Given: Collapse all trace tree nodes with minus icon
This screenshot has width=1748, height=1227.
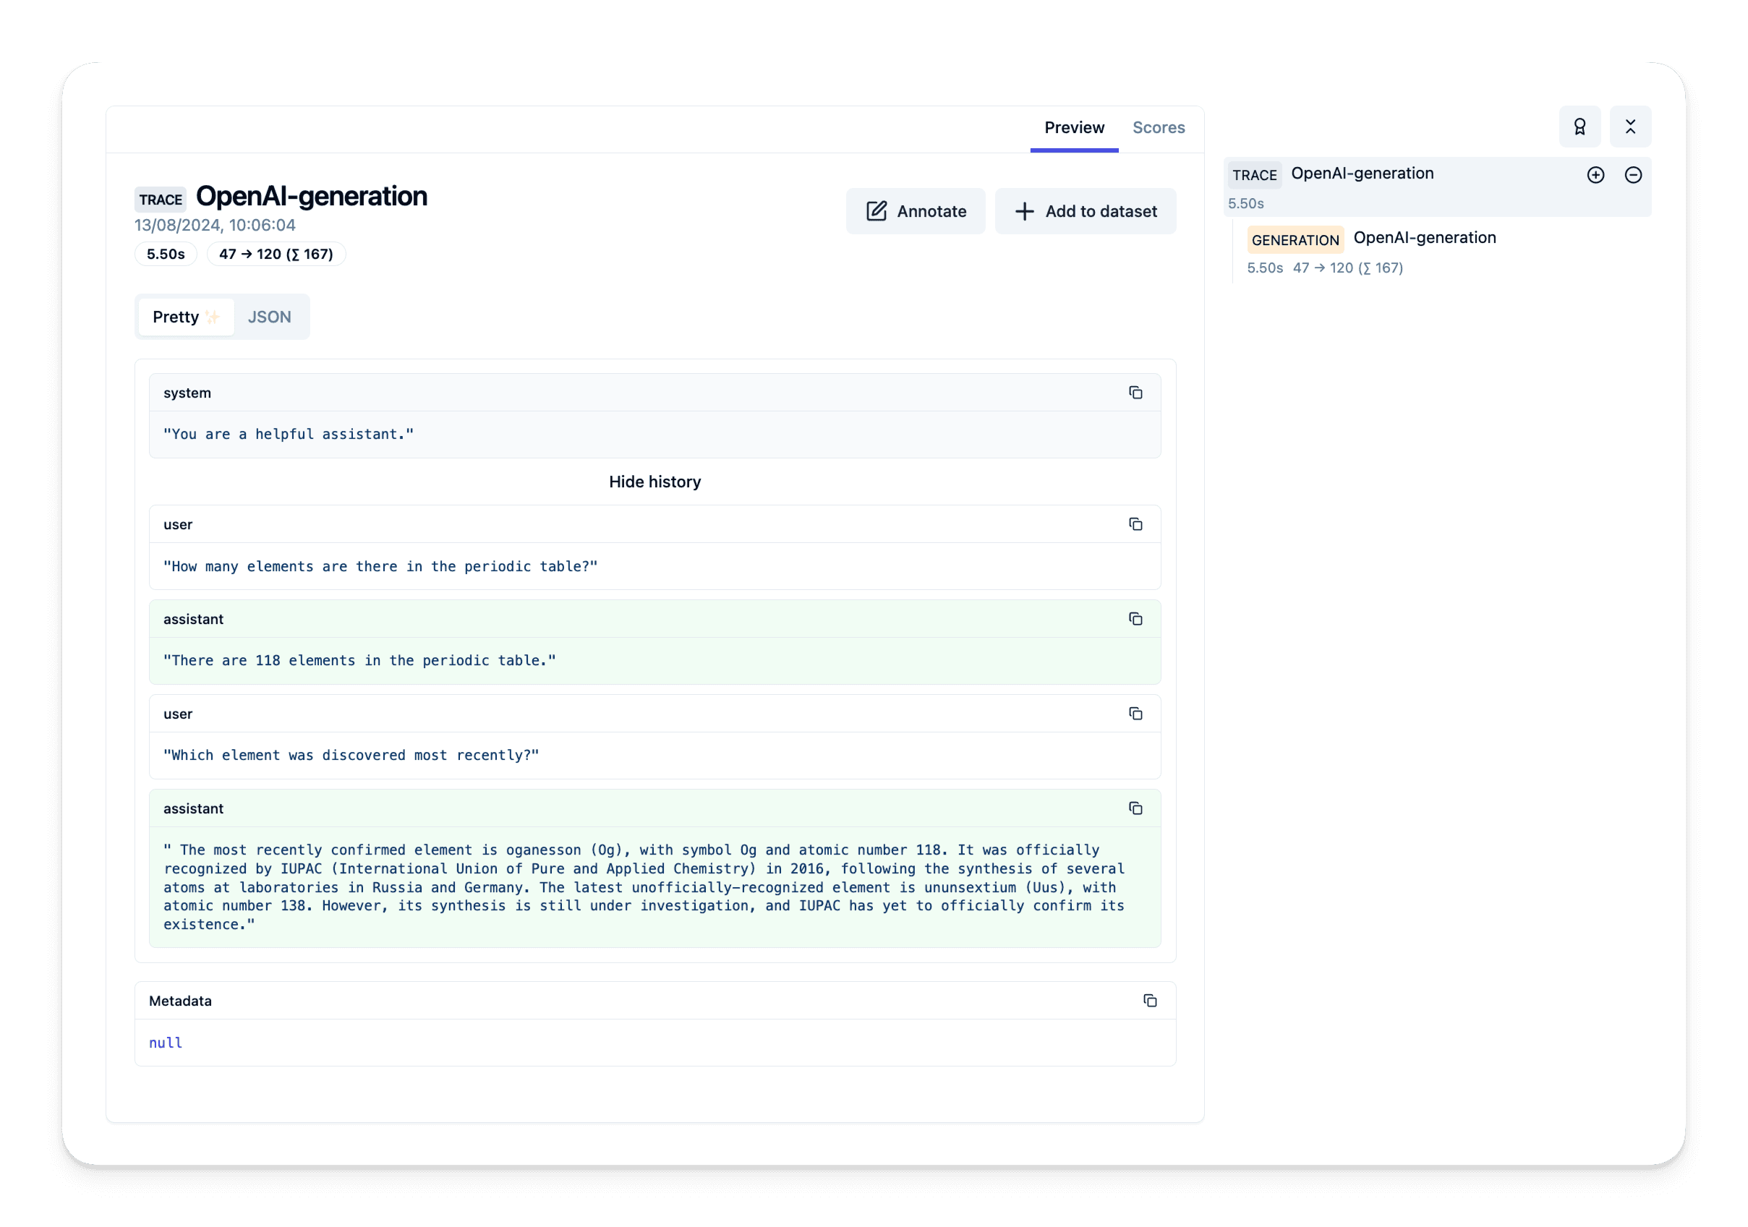Looking at the screenshot, I should [x=1634, y=174].
